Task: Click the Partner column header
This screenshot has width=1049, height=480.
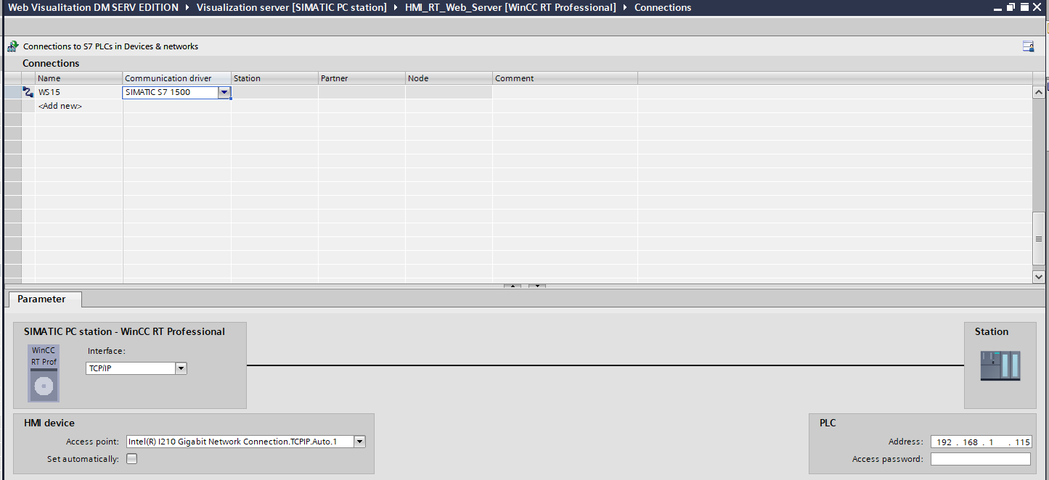Action: click(362, 78)
